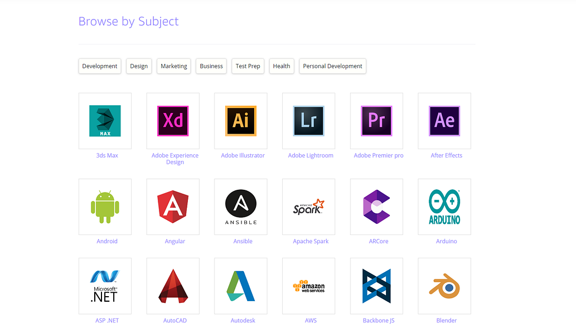Filter by the Development category
The height and width of the screenshot is (334, 576).
click(x=100, y=66)
